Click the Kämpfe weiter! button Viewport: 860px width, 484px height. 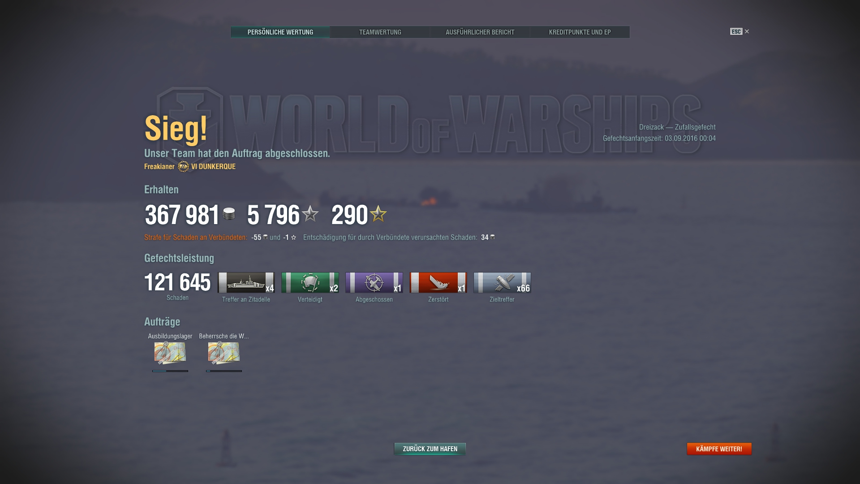click(x=719, y=449)
